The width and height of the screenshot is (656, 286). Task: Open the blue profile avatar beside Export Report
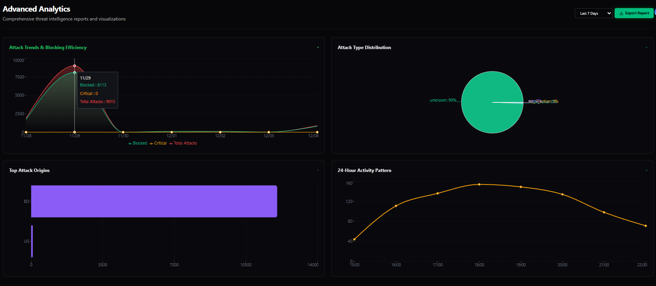(x=655, y=13)
